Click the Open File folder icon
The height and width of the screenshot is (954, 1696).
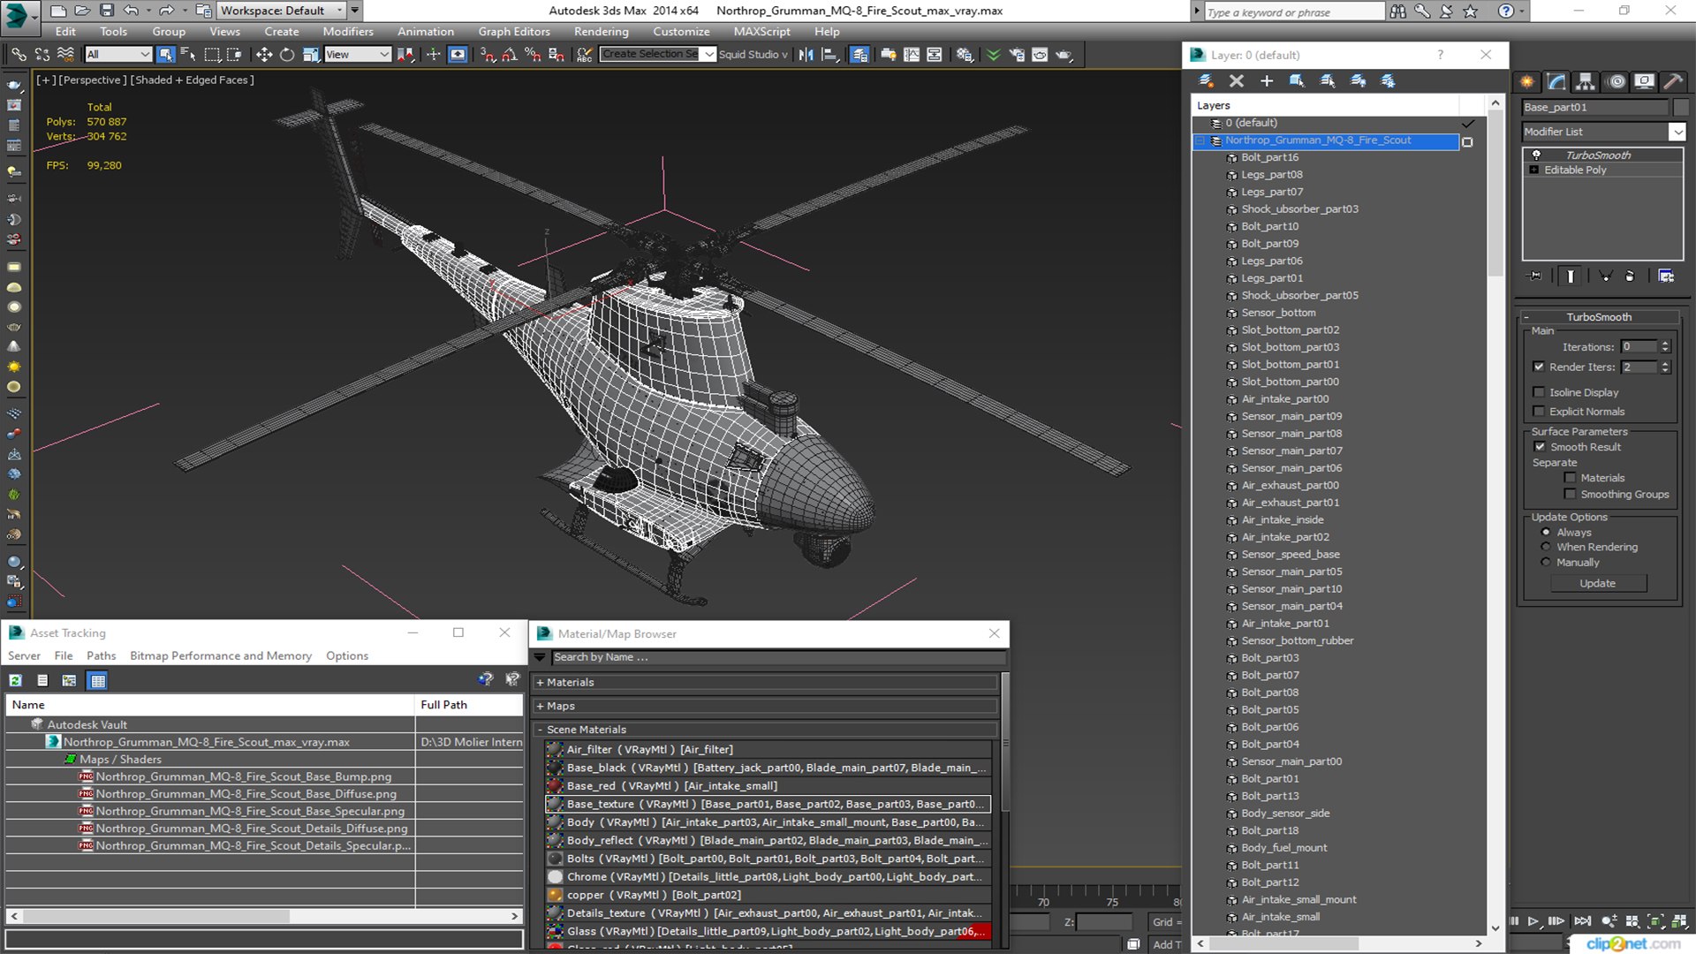tap(81, 11)
